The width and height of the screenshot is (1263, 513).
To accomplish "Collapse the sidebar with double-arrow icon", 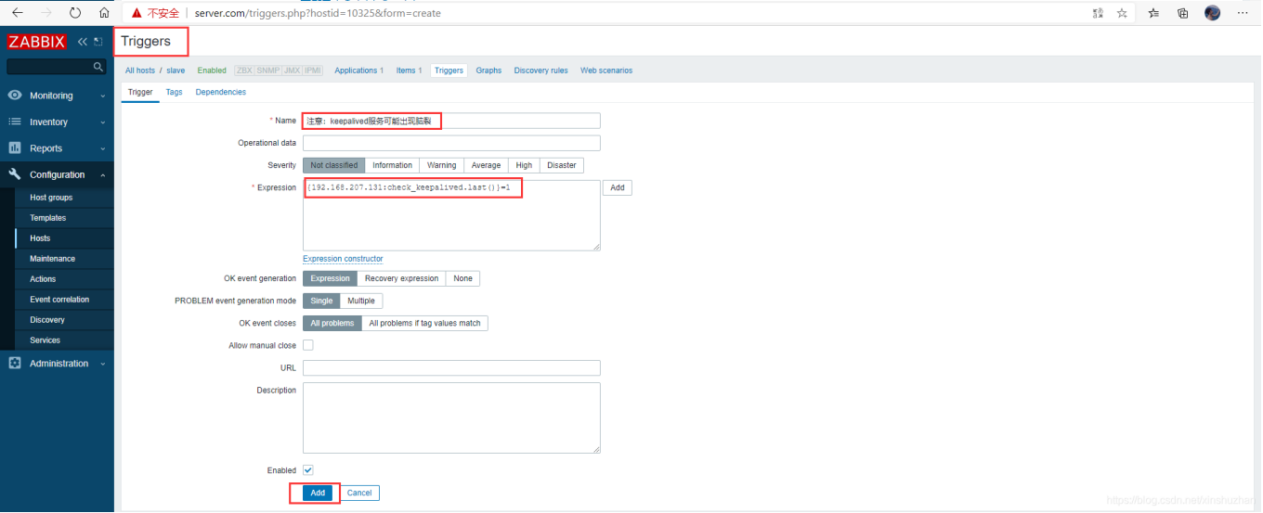I will [x=83, y=42].
